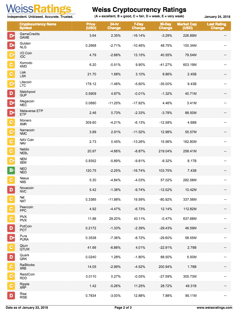The width and height of the screenshot is (238, 316).
Task: Click the C rating badge next to Ripple
Action: click(11, 286)
